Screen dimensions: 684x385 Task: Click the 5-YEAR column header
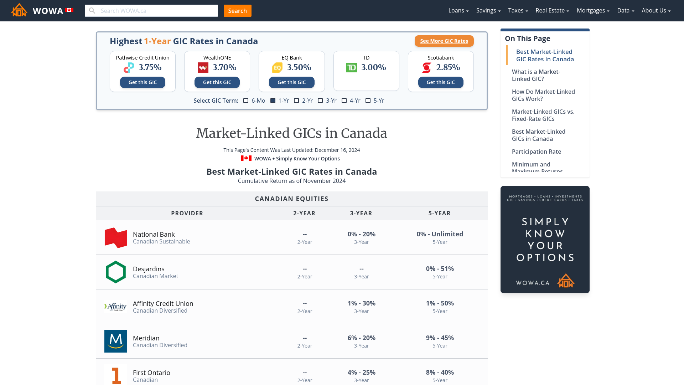pyautogui.click(x=439, y=213)
